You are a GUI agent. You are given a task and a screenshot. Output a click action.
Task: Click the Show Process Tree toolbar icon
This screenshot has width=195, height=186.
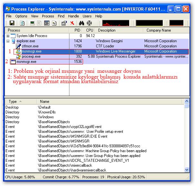[x=39, y=23]
